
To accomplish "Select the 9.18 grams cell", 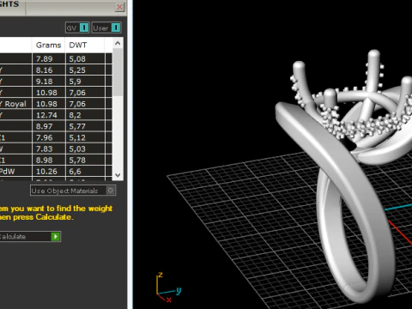I will click(x=49, y=82).
